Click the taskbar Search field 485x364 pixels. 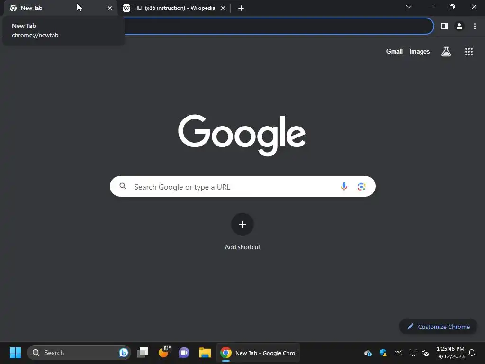click(79, 353)
